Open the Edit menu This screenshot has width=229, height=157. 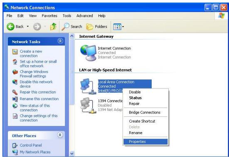[20, 16]
